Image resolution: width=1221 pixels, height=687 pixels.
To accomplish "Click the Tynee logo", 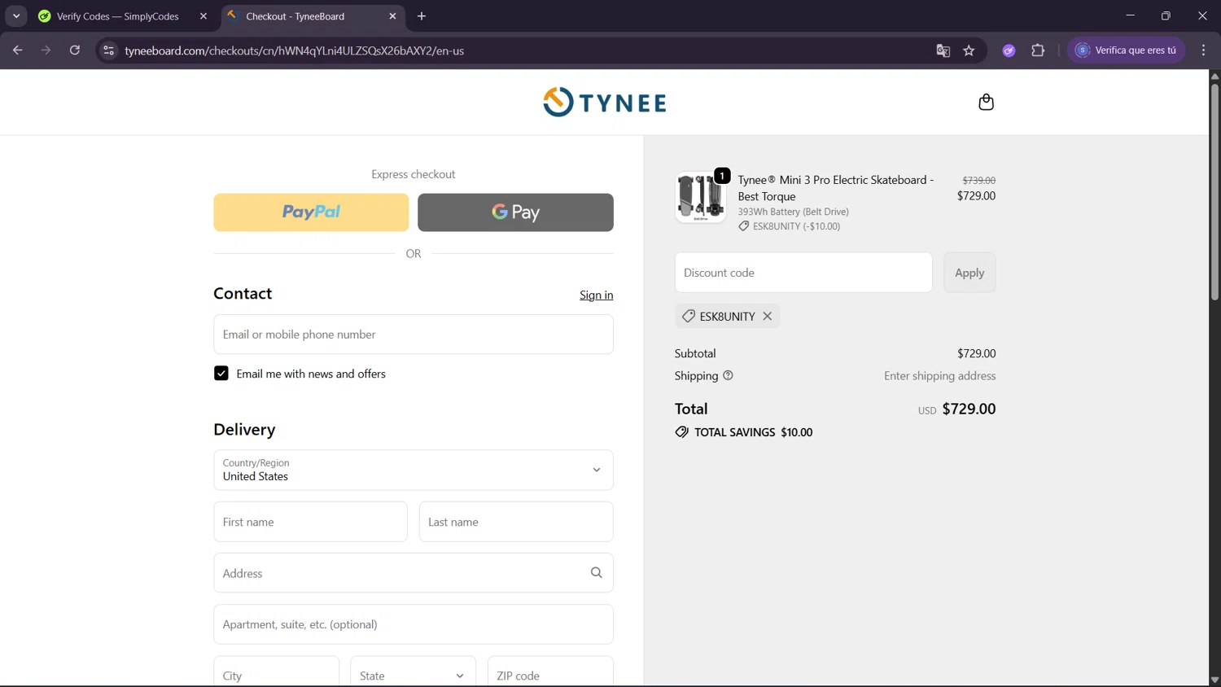I will click(605, 102).
